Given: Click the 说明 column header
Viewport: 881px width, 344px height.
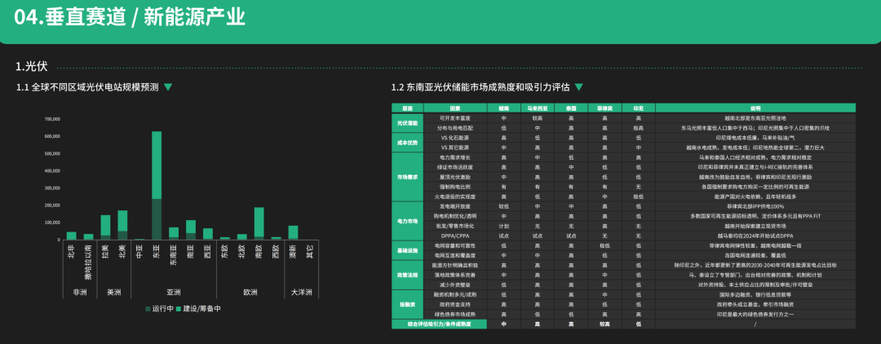Looking at the screenshot, I should tap(755, 108).
